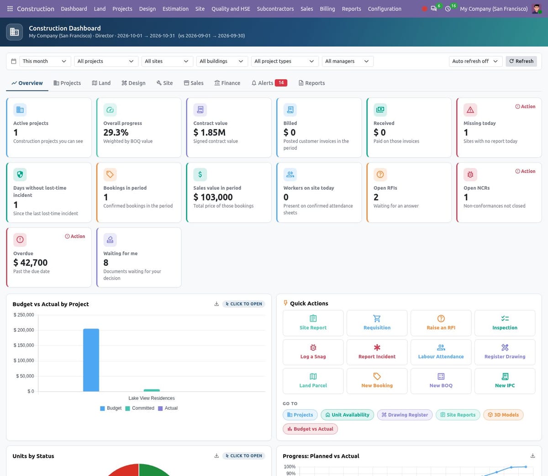This screenshot has height=476, width=548.
Task: Open the apps grid menu icon
Action: click(x=10, y=9)
